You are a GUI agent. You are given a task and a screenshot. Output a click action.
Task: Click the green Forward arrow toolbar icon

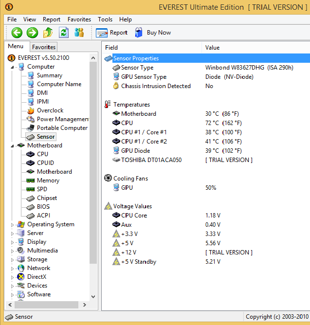(x=33, y=33)
